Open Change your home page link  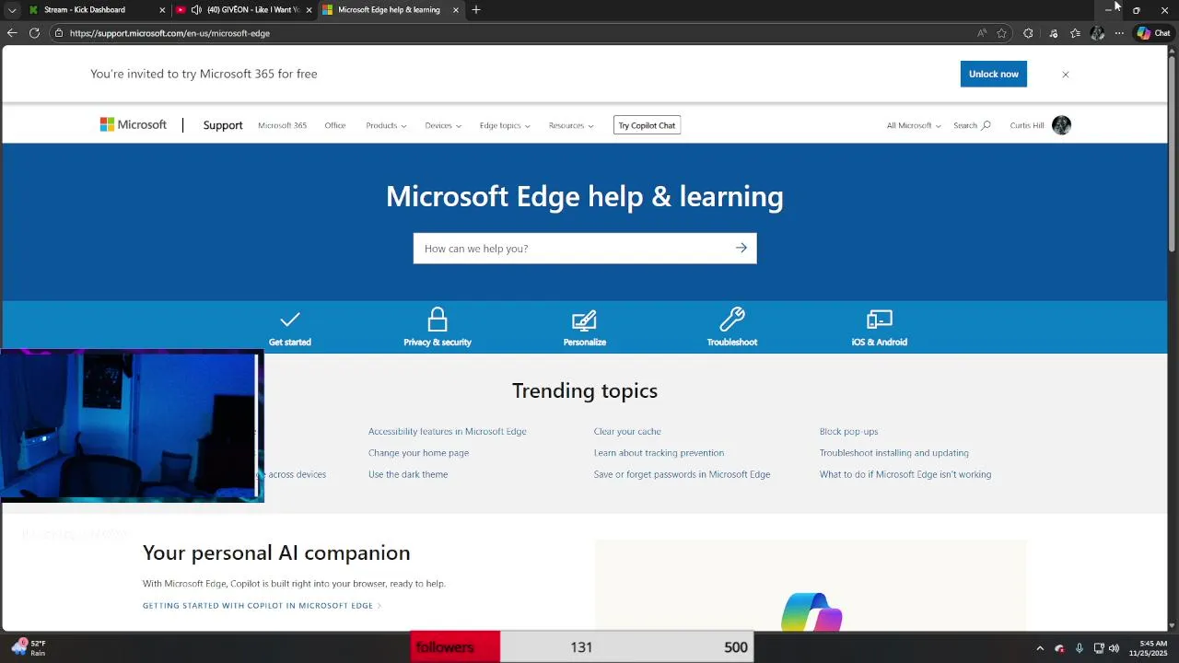(418, 453)
